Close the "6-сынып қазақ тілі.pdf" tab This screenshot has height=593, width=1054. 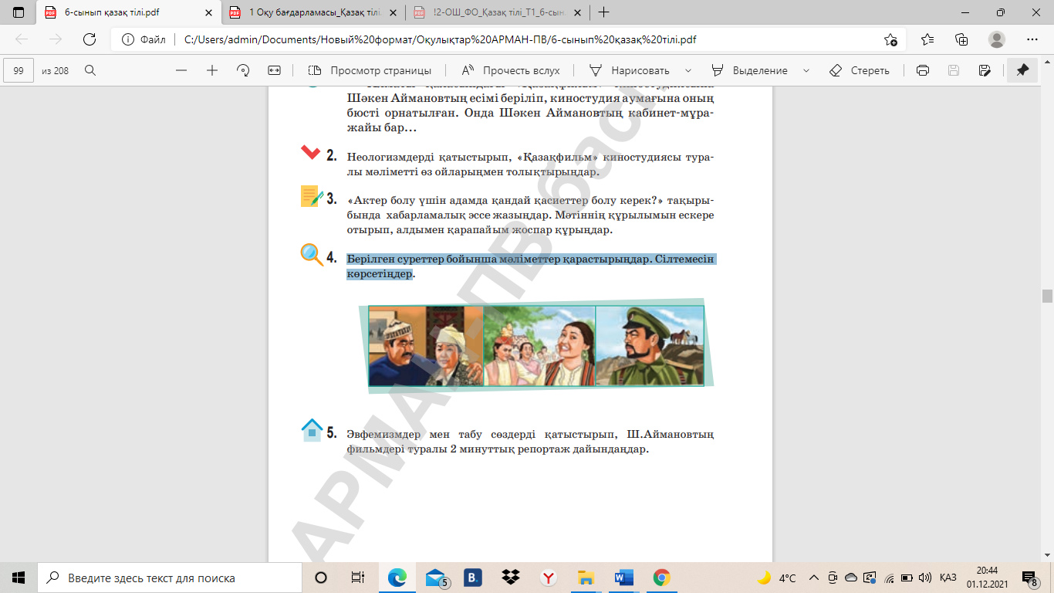click(x=208, y=12)
